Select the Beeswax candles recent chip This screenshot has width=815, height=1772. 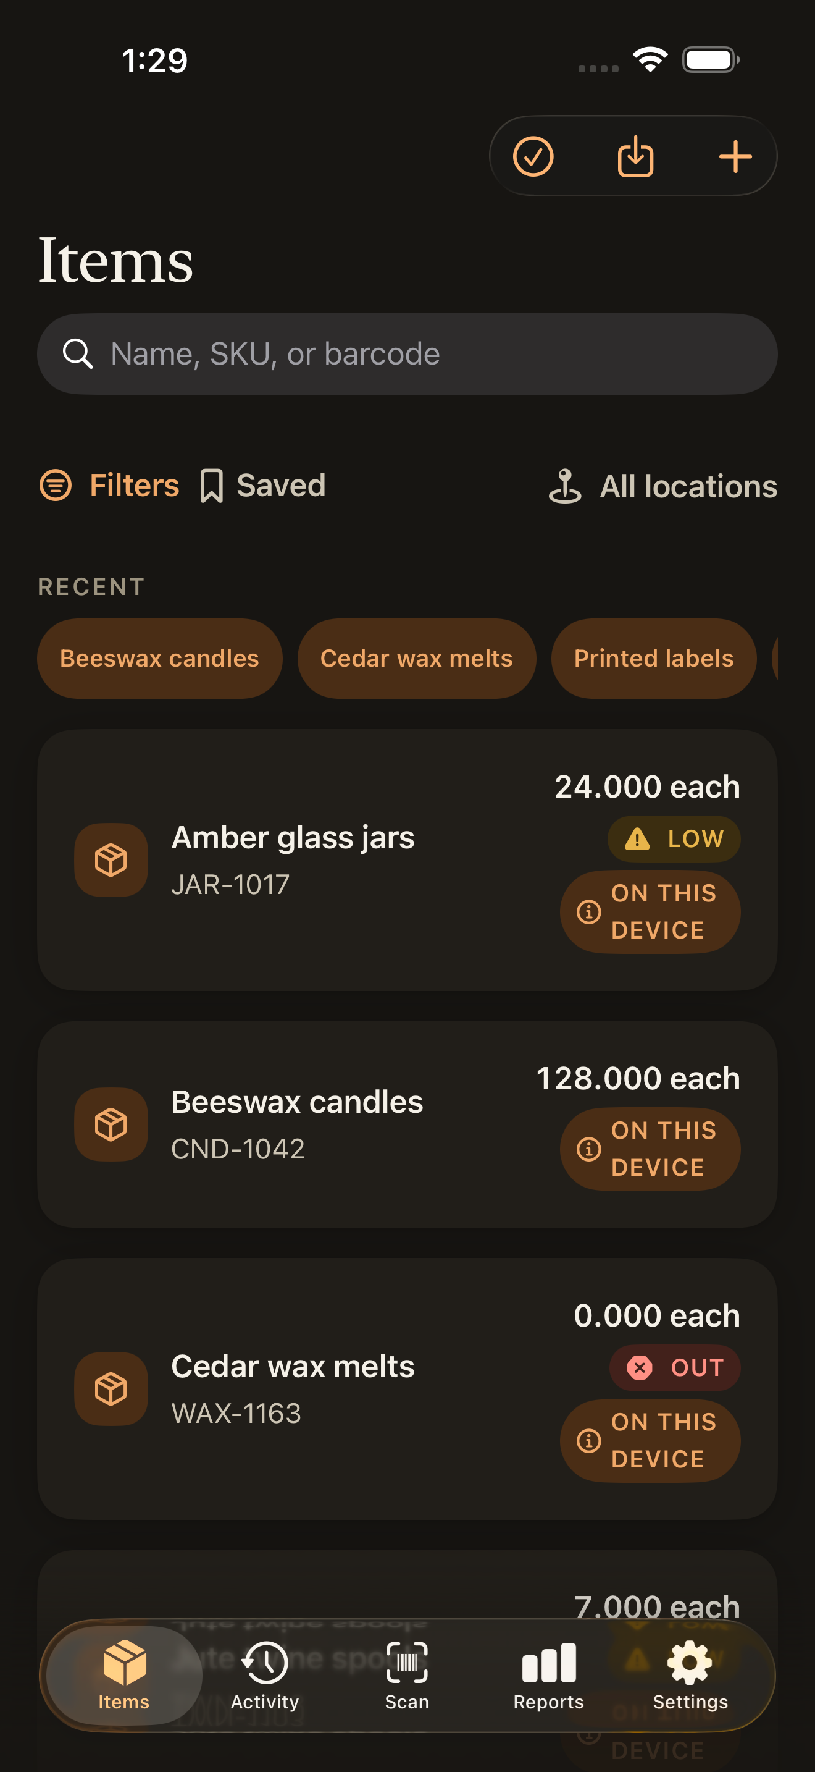[x=159, y=658]
